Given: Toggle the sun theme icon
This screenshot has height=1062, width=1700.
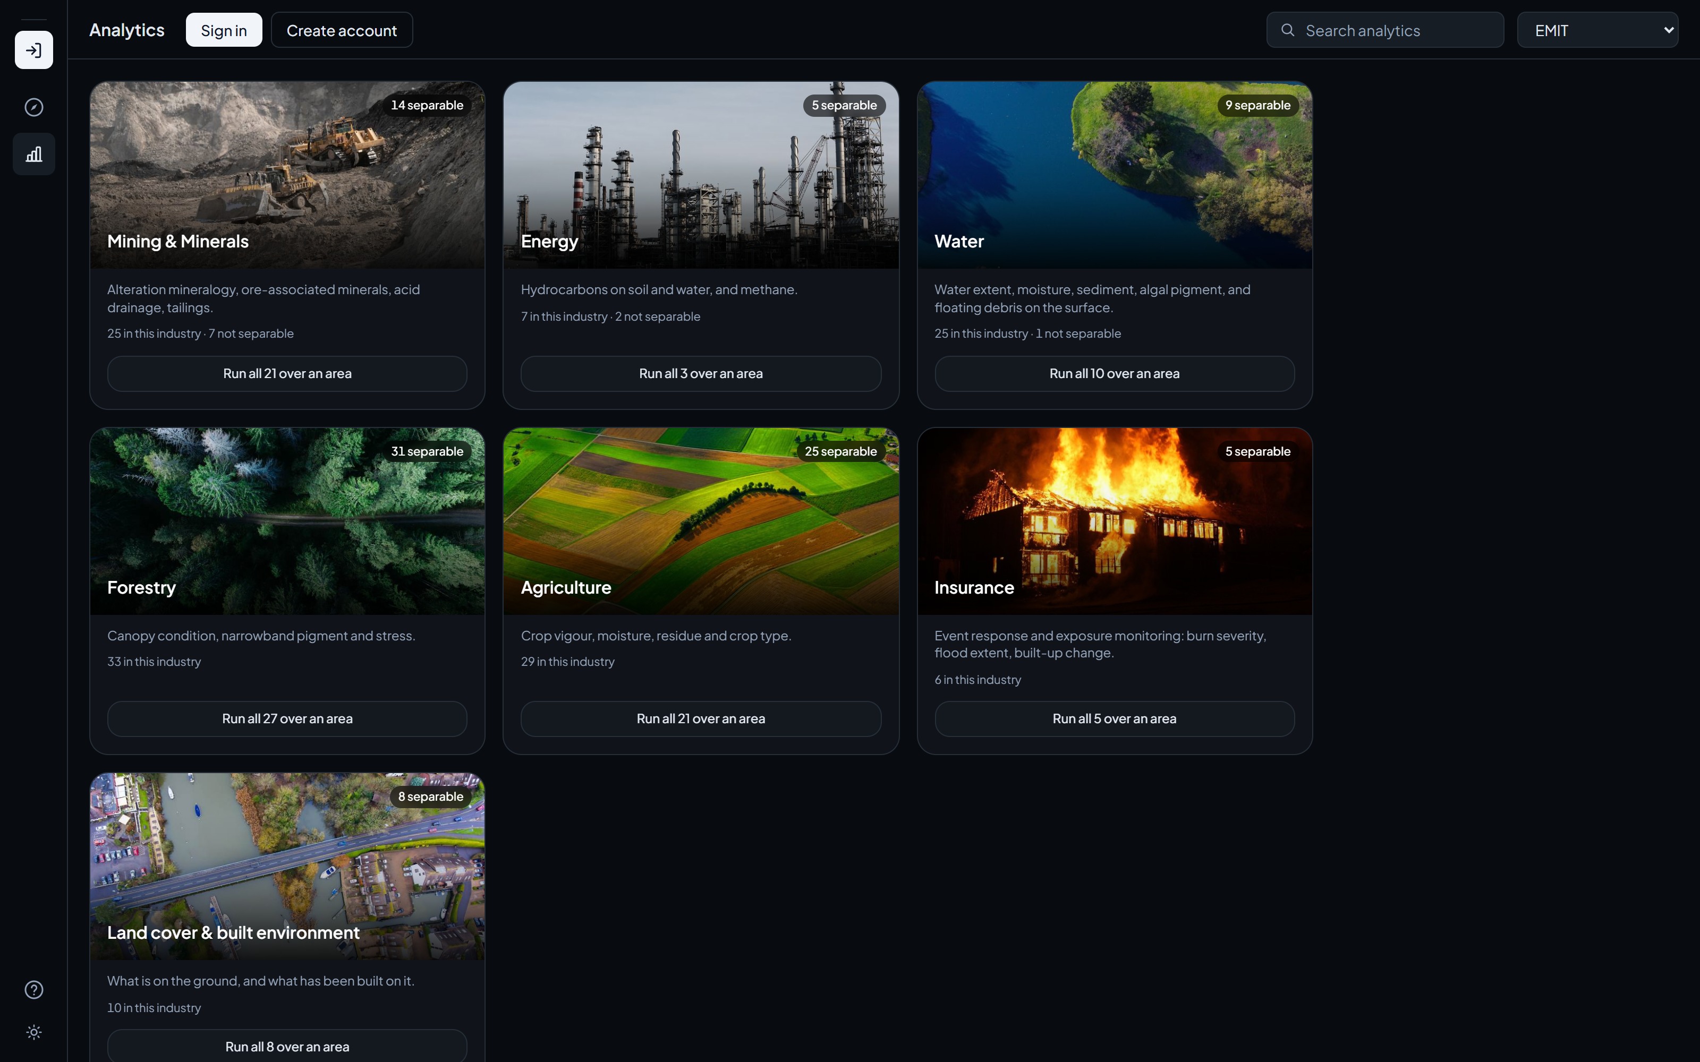Looking at the screenshot, I should tap(33, 1032).
